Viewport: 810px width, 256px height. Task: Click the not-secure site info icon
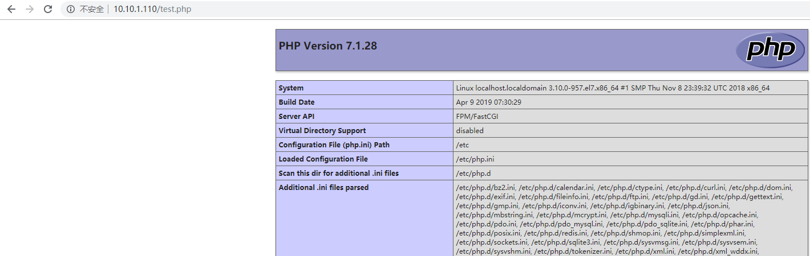tap(71, 9)
